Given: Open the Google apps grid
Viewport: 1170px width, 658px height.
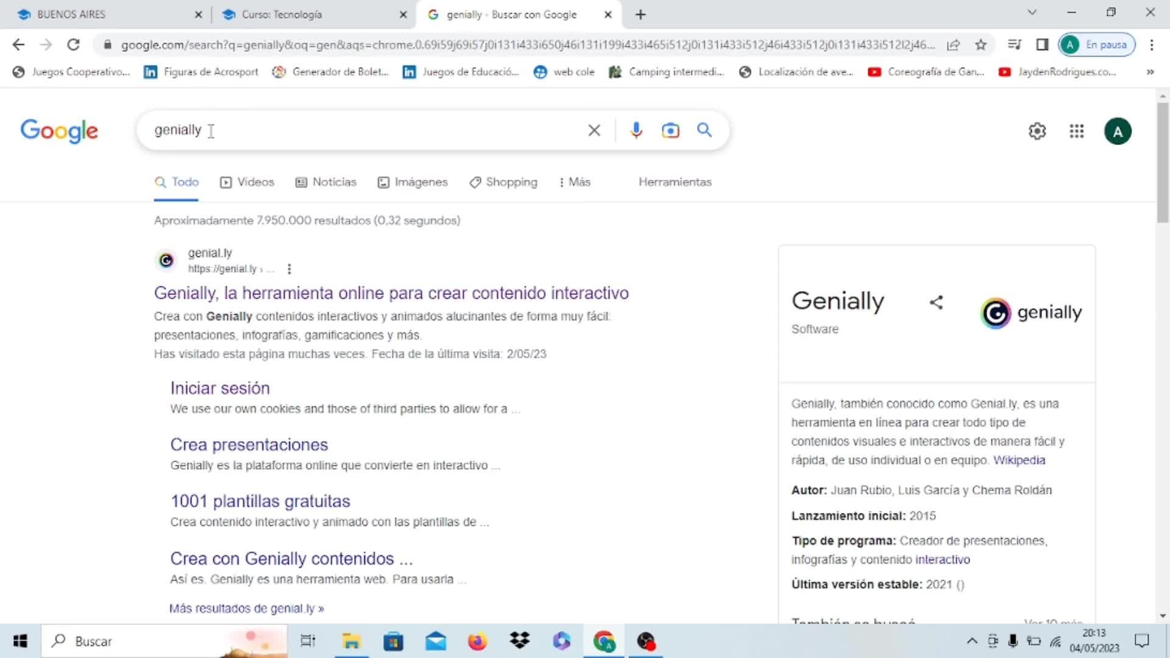Looking at the screenshot, I should click(1077, 131).
